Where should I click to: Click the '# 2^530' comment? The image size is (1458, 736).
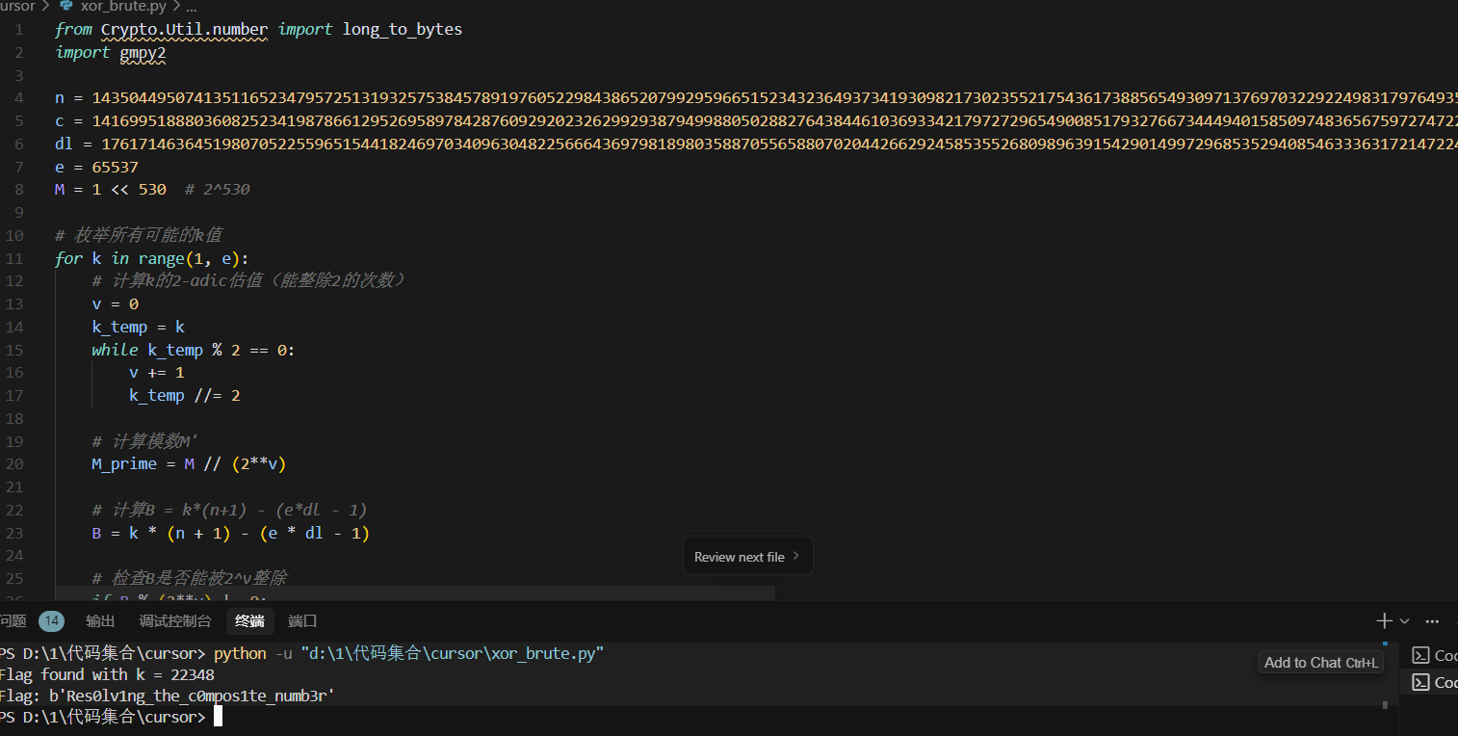pyautogui.click(x=218, y=190)
